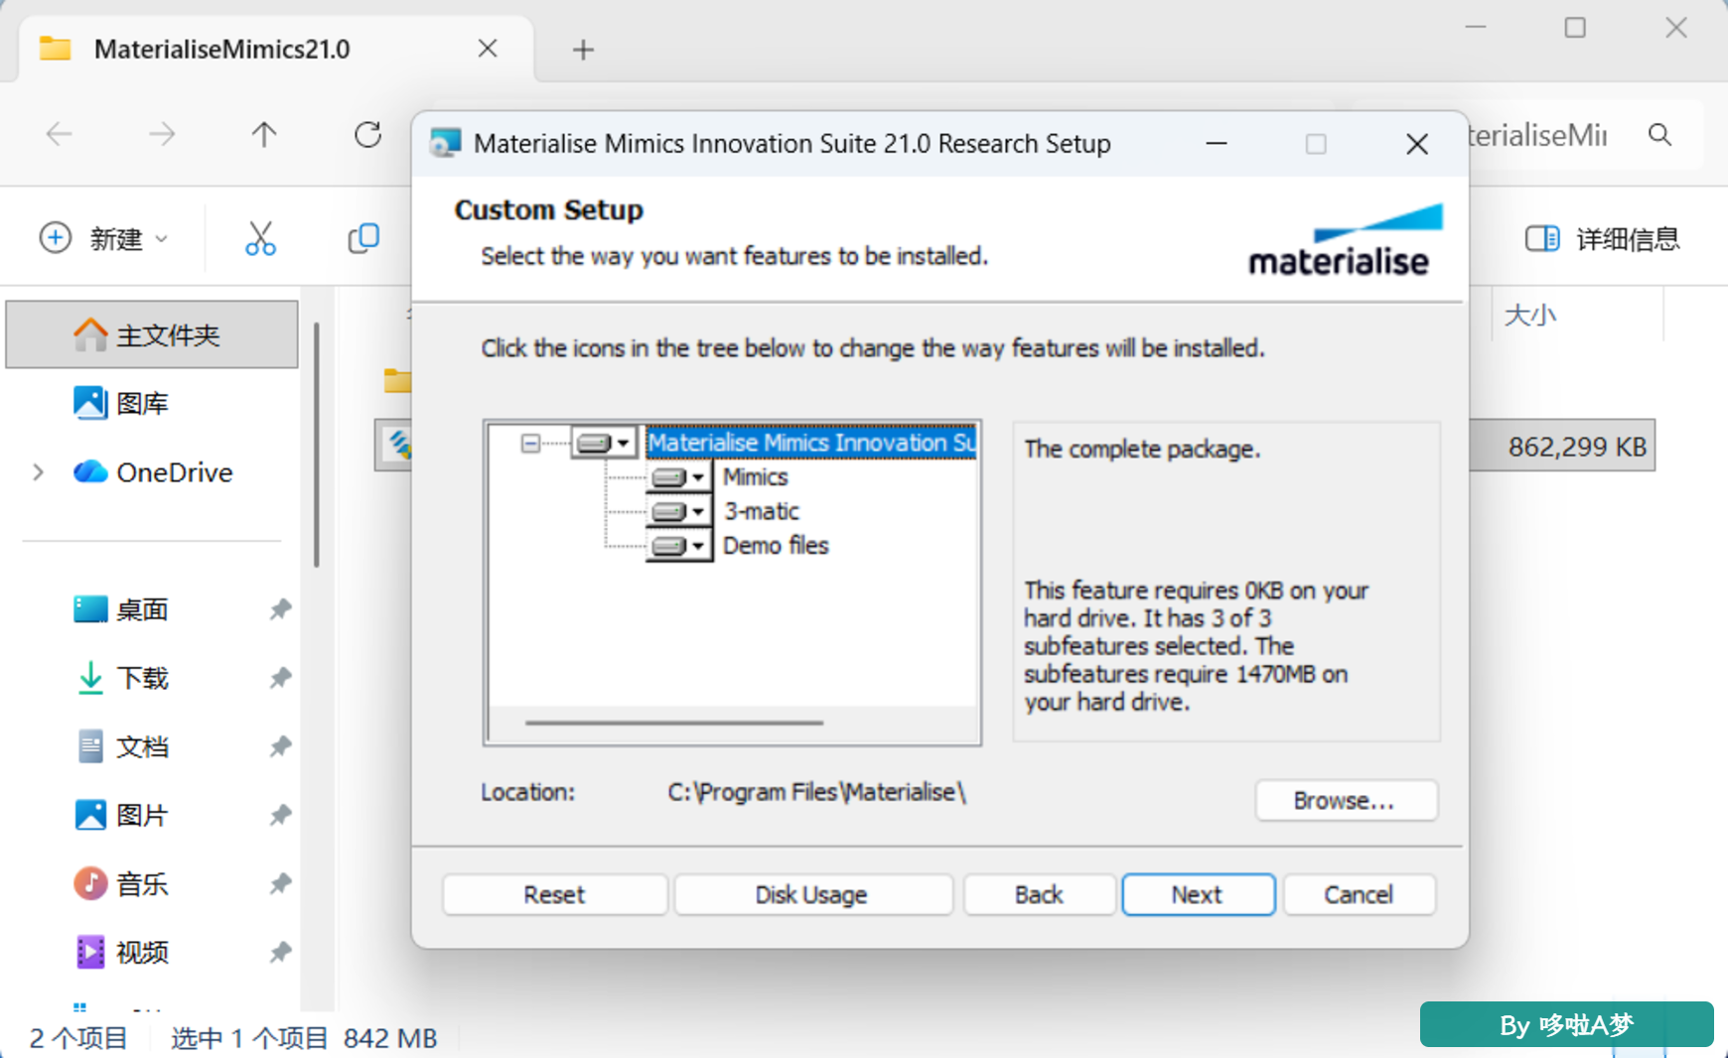Image resolution: width=1728 pixels, height=1058 pixels.
Task: Collapse the Materialise Mimics Innovation Suite tree node
Action: click(x=530, y=443)
